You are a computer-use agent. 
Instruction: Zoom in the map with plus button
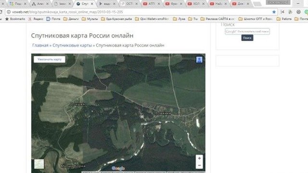(199, 158)
